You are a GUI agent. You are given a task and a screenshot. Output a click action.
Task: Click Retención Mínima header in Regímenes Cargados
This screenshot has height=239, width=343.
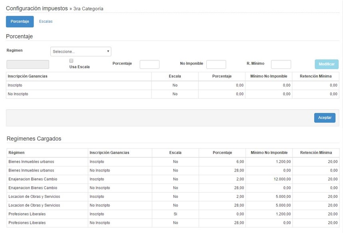click(x=316, y=153)
